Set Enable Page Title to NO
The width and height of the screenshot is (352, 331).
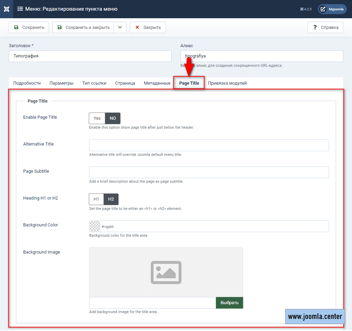113,118
